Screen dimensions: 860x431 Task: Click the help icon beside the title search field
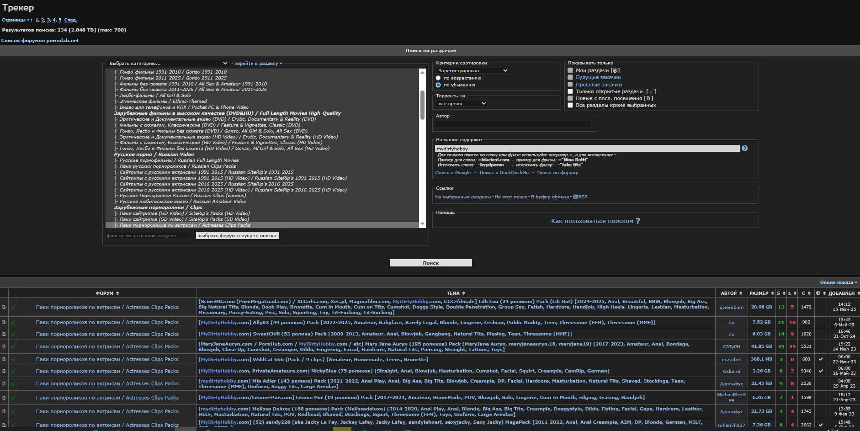[744, 149]
